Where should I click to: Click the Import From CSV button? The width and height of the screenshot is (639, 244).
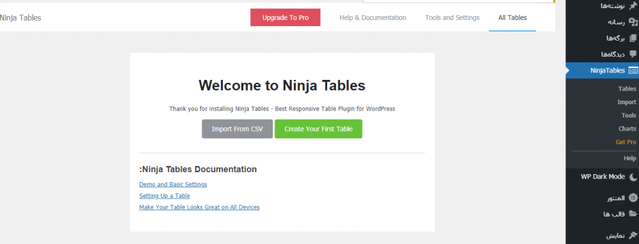237,129
